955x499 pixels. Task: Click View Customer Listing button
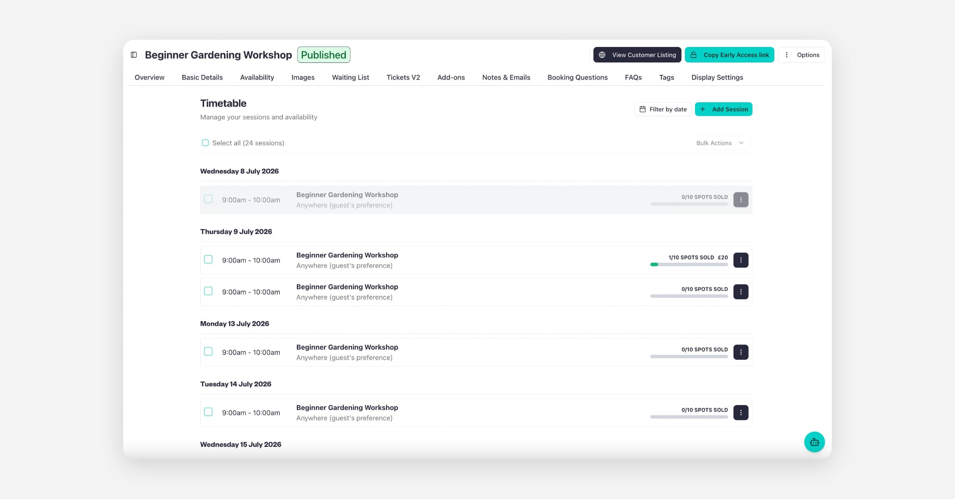637,55
